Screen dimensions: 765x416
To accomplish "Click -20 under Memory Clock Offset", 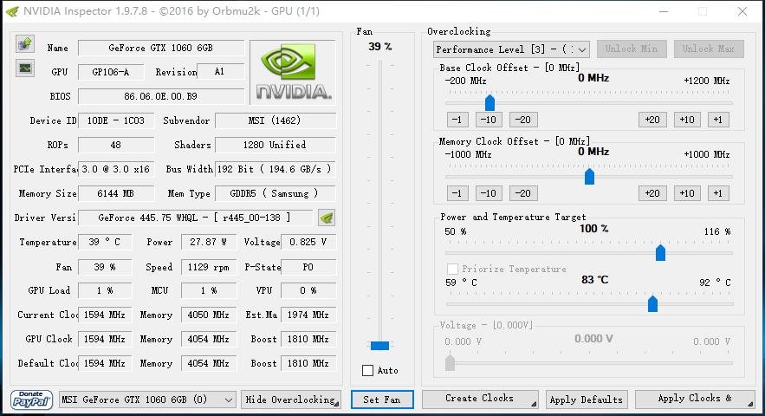I will (522, 193).
